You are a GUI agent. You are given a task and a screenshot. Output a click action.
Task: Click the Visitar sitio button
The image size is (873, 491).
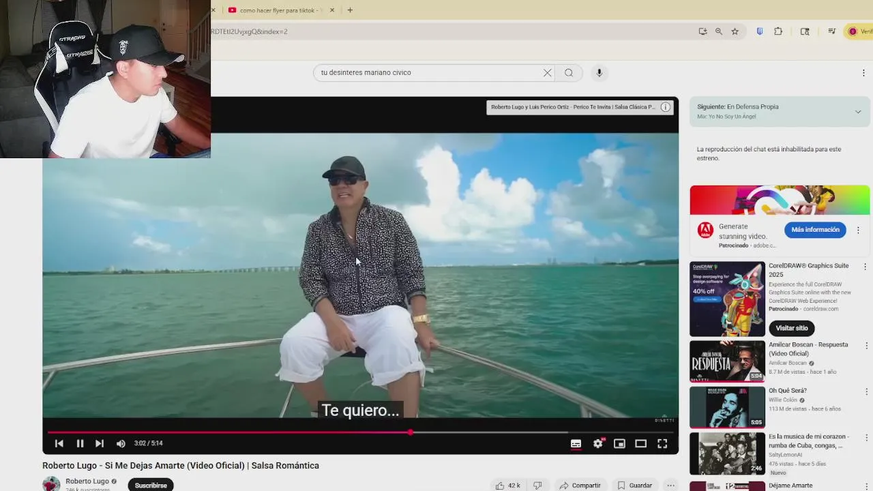(x=791, y=328)
